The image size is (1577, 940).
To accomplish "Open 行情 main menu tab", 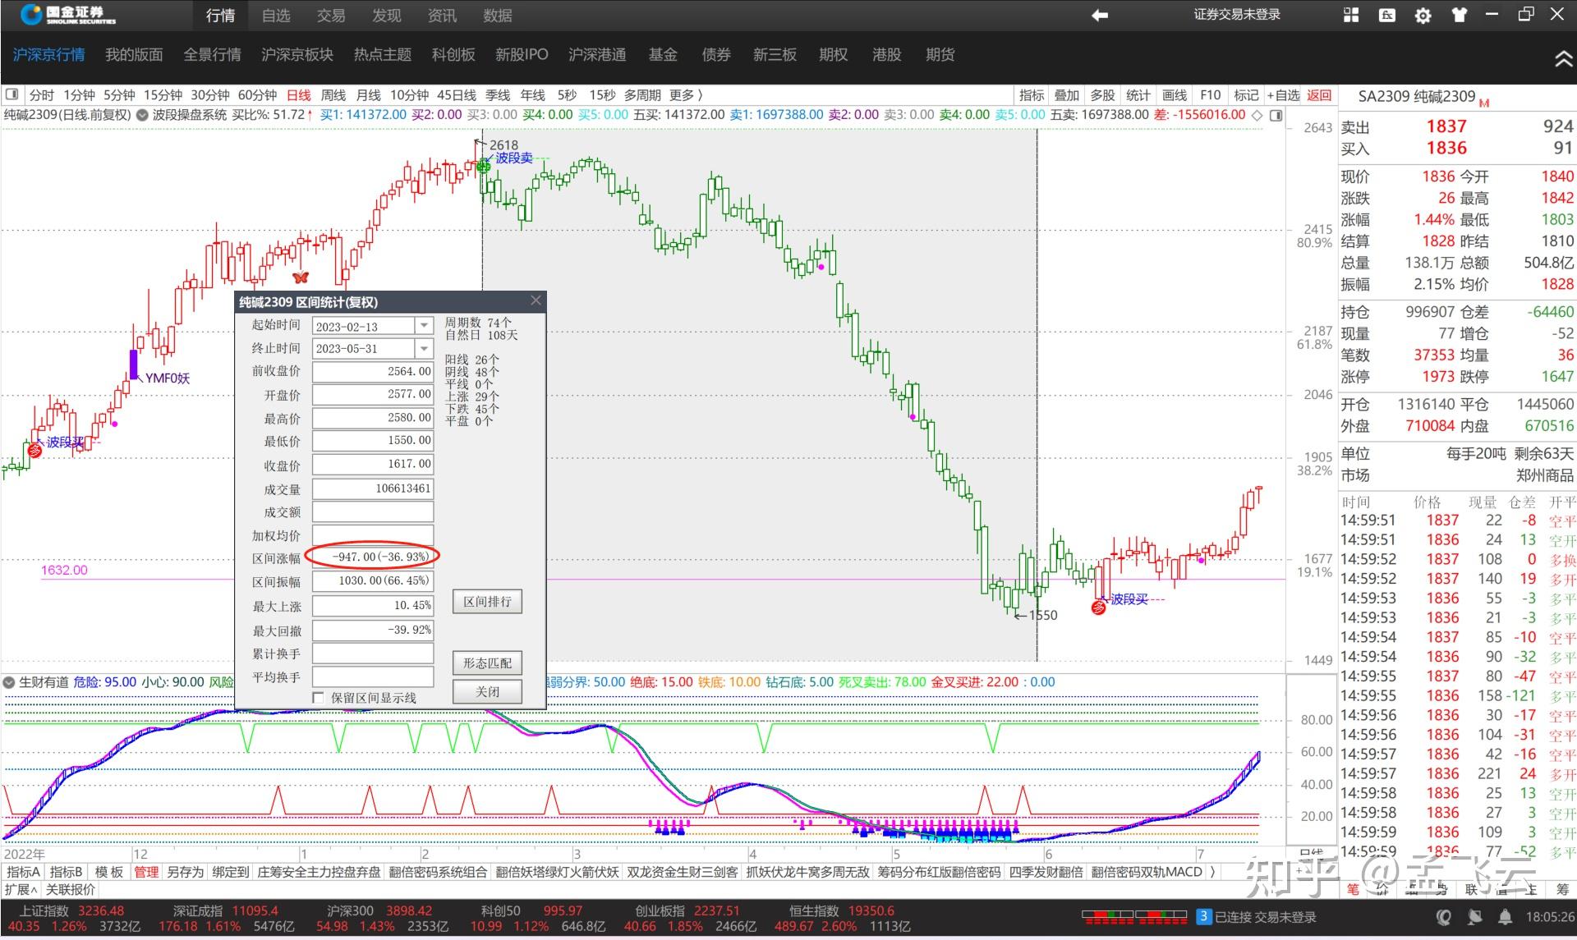I will pyautogui.click(x=220, y=16).
